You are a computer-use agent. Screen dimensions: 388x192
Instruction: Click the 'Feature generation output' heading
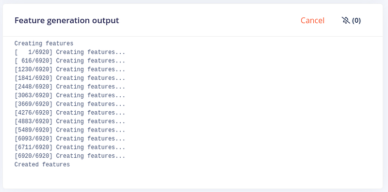click(x=67, y=20)
